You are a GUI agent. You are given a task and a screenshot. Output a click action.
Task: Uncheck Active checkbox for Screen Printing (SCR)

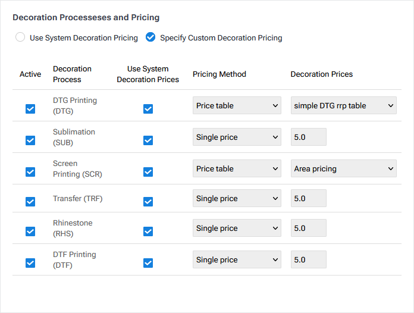[30, 172]
